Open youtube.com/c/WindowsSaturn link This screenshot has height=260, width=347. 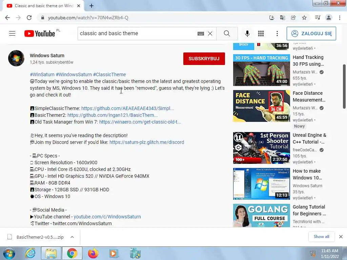pyautogui.click(x=107, y=217)
